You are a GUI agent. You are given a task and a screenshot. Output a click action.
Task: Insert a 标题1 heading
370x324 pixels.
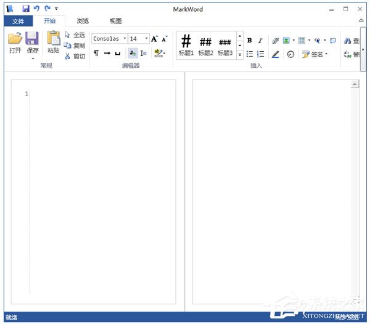186,43
